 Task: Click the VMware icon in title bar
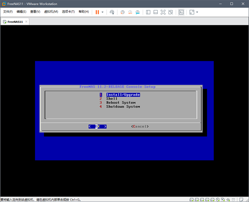point(4,4)
